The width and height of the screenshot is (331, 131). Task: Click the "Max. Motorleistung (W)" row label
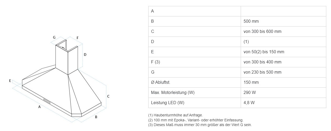click(173, 93)
